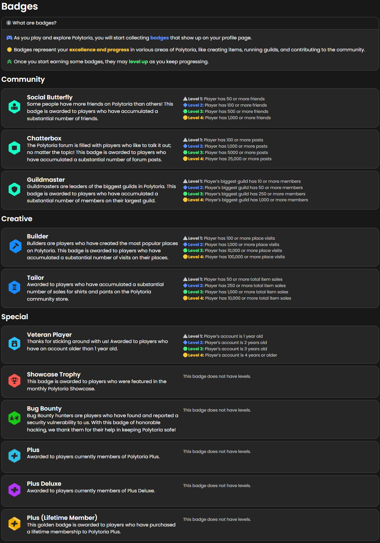
Task: Click the Special section heading
Action: (15, 317)
